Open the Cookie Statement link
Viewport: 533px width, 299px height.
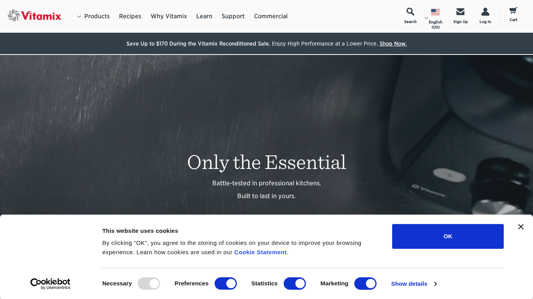click(x=260, y=252)
